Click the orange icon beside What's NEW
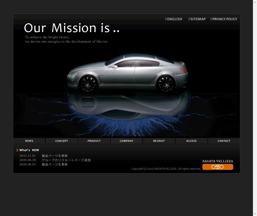Image resolution: width=257 pixels, height=216 pixels. coord(17,150)
